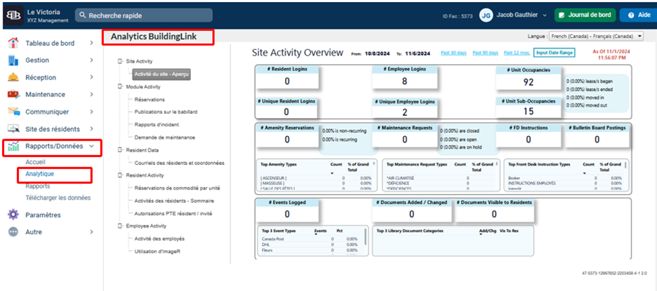Expand the Communiquer menu chevron

point(91,112)
